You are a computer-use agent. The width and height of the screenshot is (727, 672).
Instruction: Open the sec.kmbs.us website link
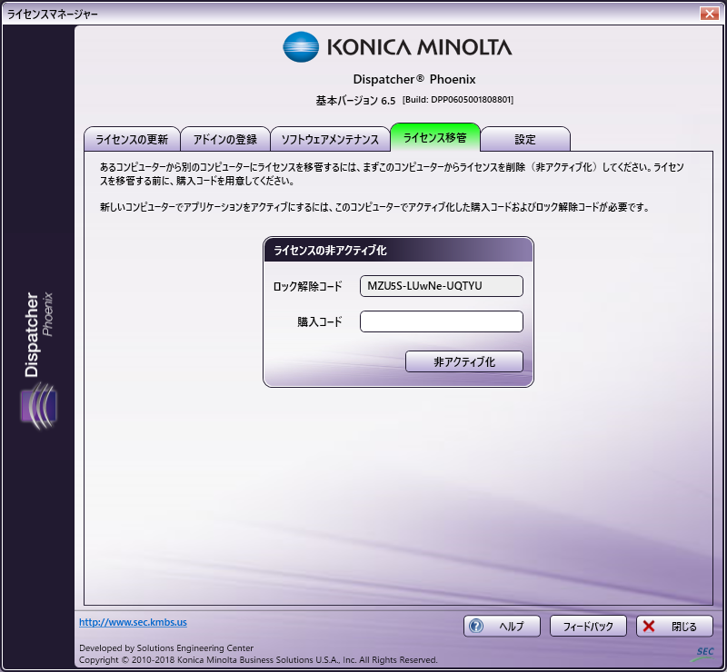pos(133,622)
